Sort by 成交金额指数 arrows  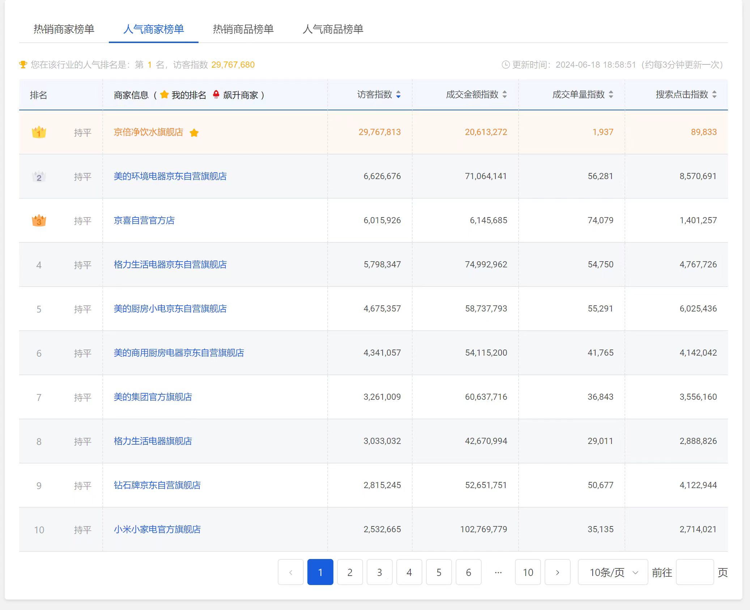point(504,95)
